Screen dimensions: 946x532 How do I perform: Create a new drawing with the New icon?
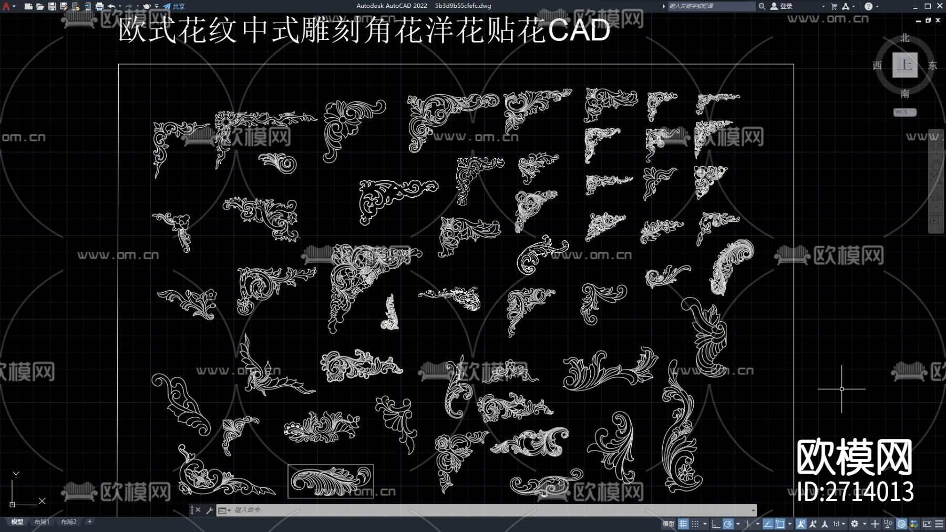28,6
